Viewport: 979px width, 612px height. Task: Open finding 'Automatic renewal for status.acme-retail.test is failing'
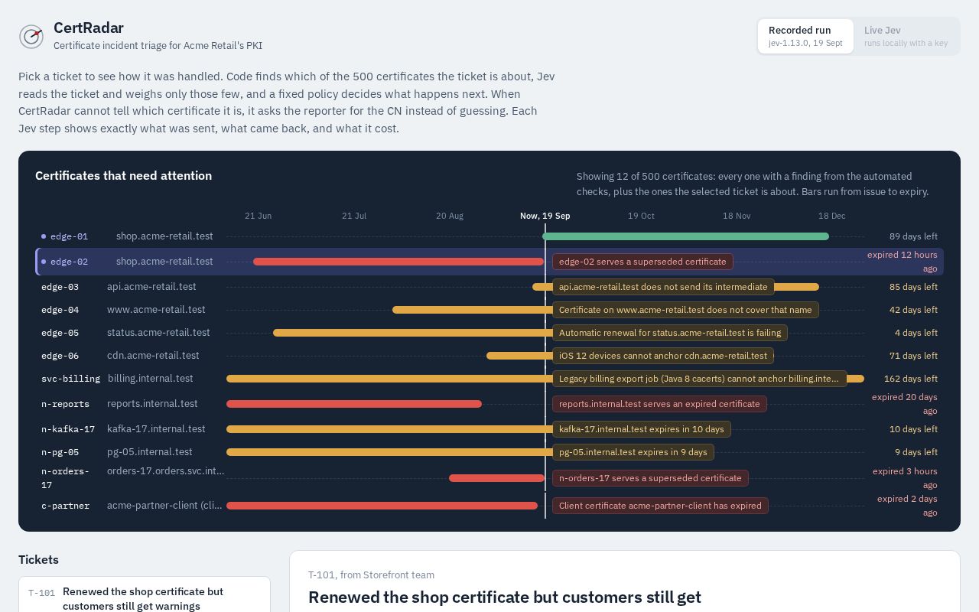[x=670, y=333]
